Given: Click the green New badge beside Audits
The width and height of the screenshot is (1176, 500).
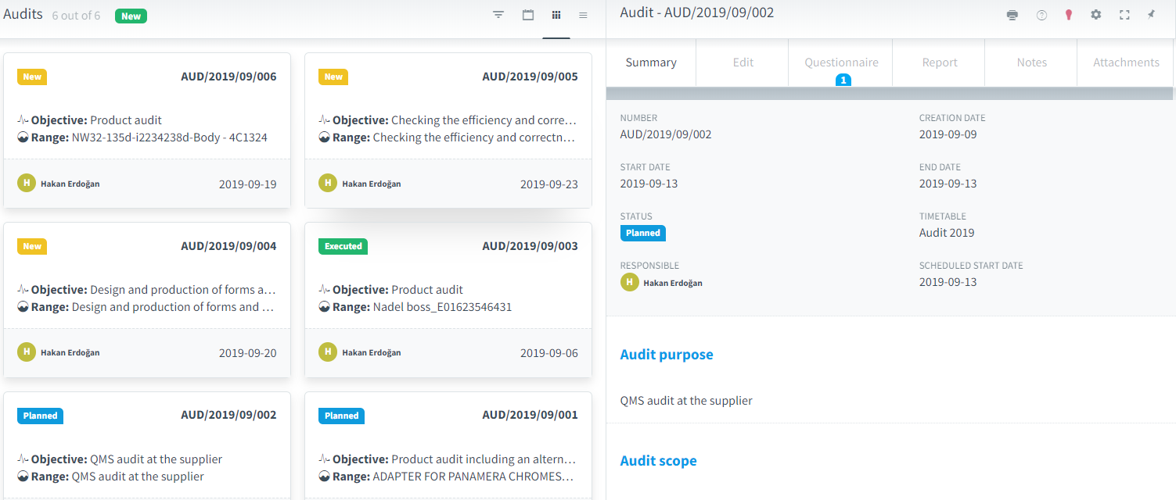Looking at the screenshot, I should pyautogui.click(x=131, y=16).
